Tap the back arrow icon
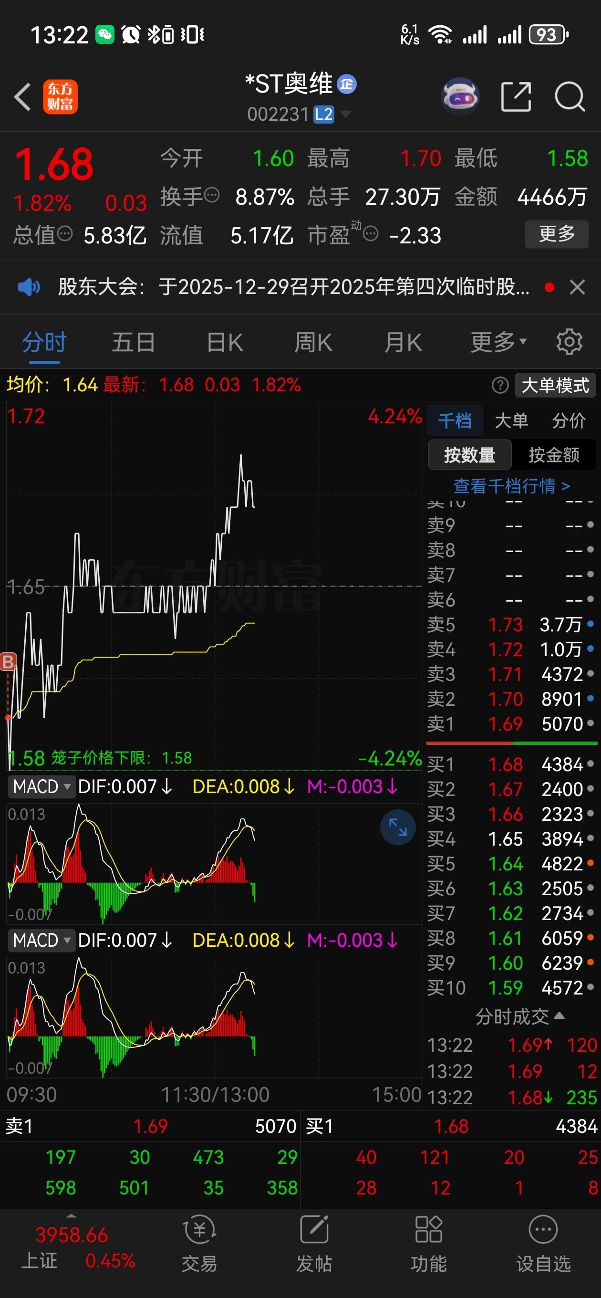The height and width of the screenshot is (1298, 601). pyautogui.click(x=23, y=96)
